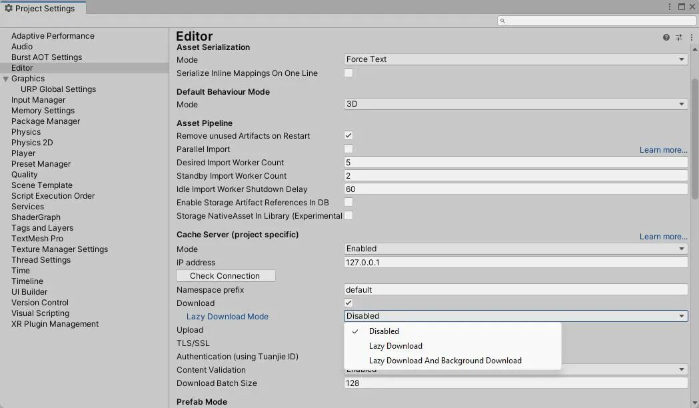Open the Cache Server Learn more link

662,236
